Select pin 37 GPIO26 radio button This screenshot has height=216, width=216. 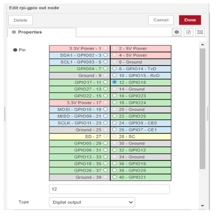coord(106,170)
